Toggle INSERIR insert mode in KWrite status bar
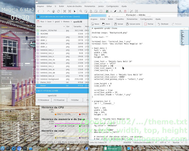 click(x=127, y=142)
